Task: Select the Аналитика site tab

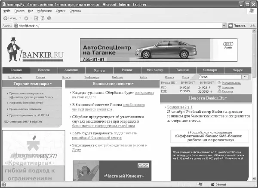Action: tap(71, 70)
